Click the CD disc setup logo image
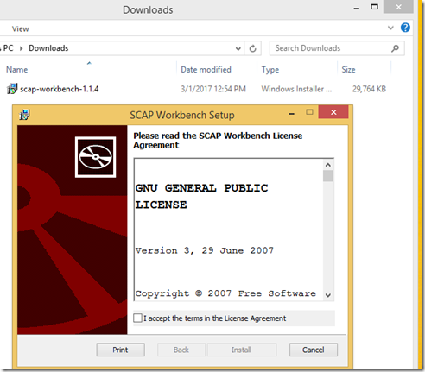 coord(95,157)
